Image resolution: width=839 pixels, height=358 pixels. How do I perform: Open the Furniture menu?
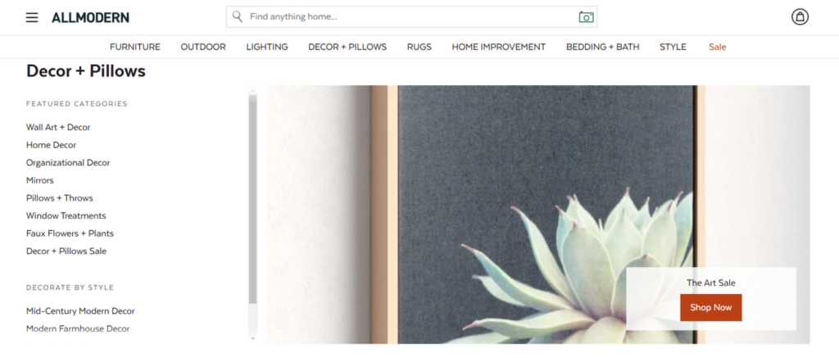pos(135,47)
